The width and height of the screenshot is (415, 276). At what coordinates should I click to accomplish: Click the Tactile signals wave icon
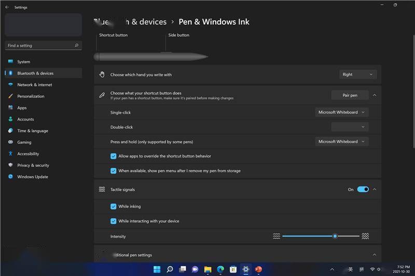click(102, 190)
